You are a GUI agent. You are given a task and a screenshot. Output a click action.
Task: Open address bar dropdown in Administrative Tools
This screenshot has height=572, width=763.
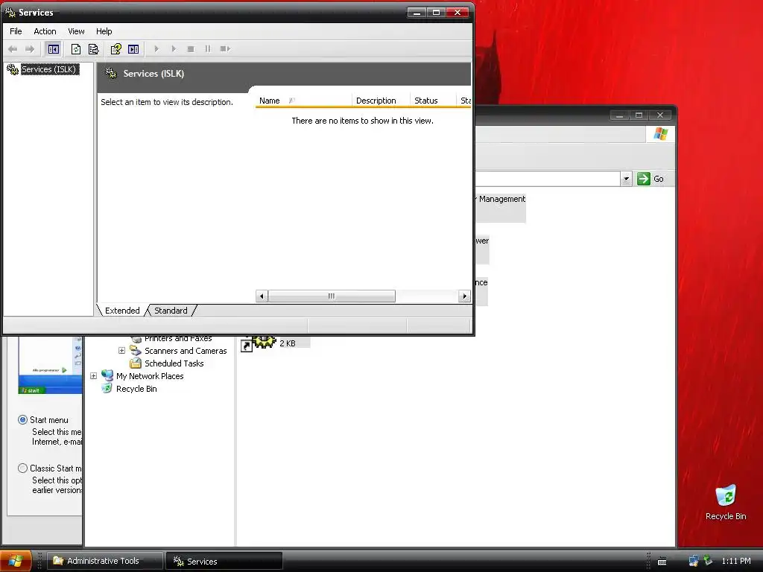[626, 179]
